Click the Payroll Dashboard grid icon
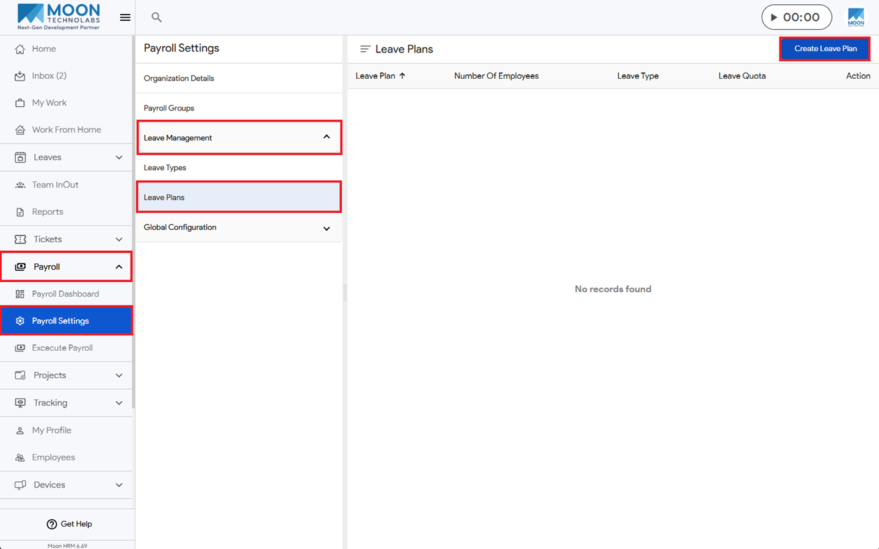879x549 pixels. point(20,294)
